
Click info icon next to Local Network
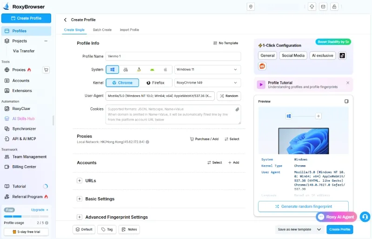[x=147, y=142]
